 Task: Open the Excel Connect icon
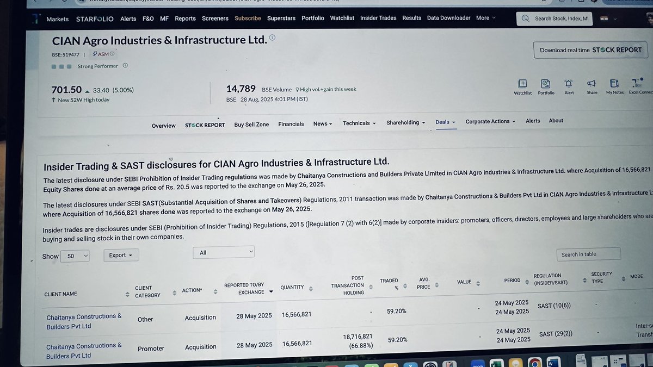click(x=637, y=84)
